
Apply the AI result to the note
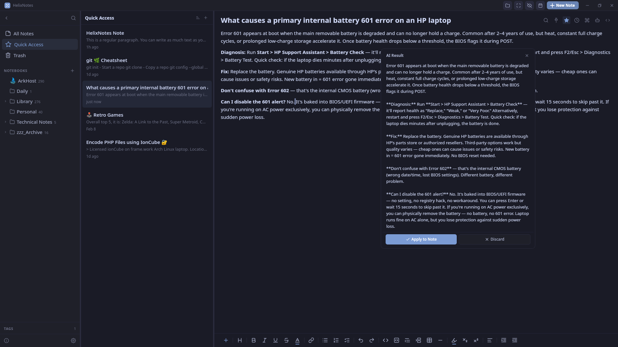(421, 239)
